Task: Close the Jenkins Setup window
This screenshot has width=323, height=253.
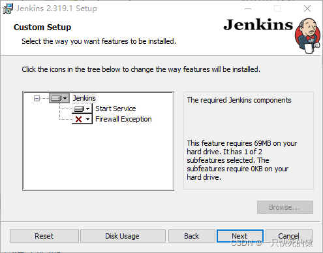Action: click(x=307, y=8)
